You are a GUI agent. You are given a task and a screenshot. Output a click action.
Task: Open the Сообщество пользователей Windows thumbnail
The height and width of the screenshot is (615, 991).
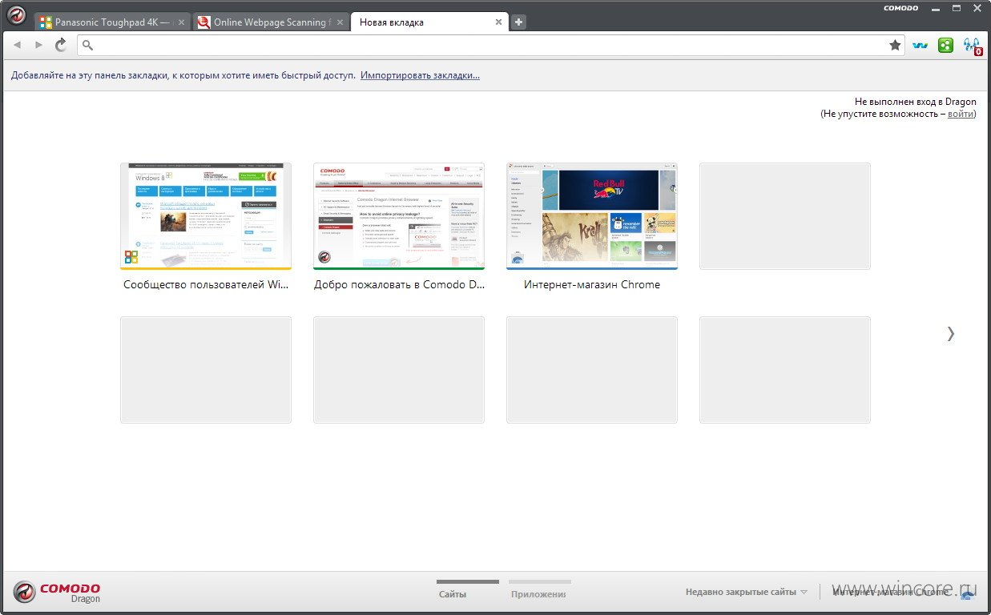pyautogui.click(x=206, y=216)
